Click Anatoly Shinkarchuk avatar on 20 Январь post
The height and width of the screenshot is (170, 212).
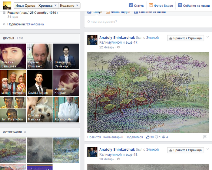click(92, 152)
